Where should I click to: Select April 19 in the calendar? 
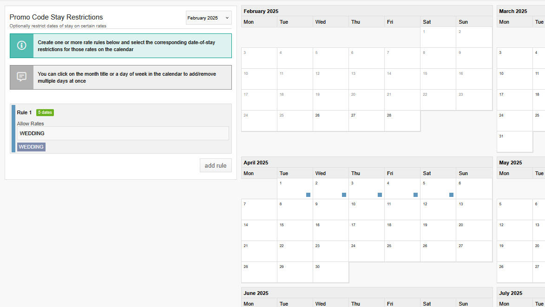[438, 230]
